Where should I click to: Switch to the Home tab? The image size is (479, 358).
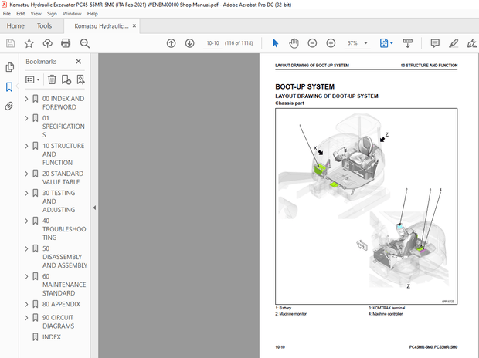tap(15, 26)
